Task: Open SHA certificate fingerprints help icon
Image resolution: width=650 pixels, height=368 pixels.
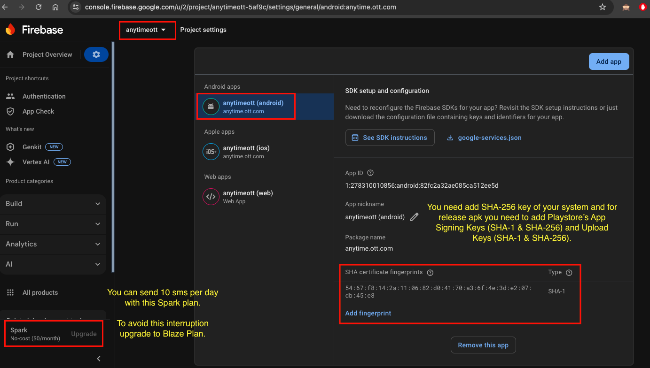Action: coord(430,272)
